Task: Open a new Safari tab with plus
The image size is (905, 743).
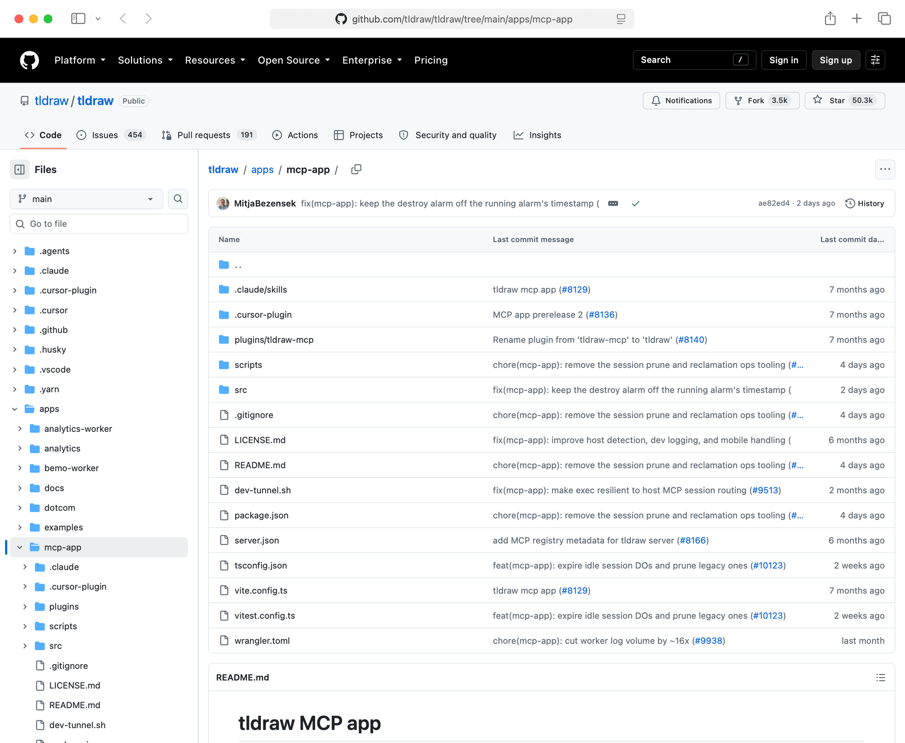Action: pos(857,19)
